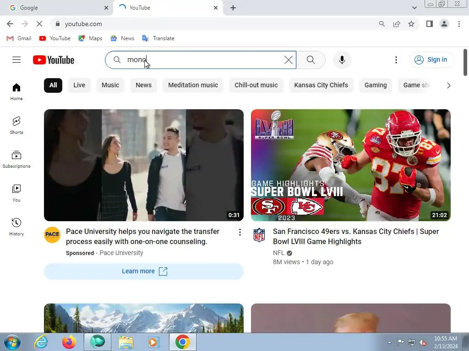The image size is (469, 351).
Task: Toggle the Chrome side panel
Action: [430, 24]
